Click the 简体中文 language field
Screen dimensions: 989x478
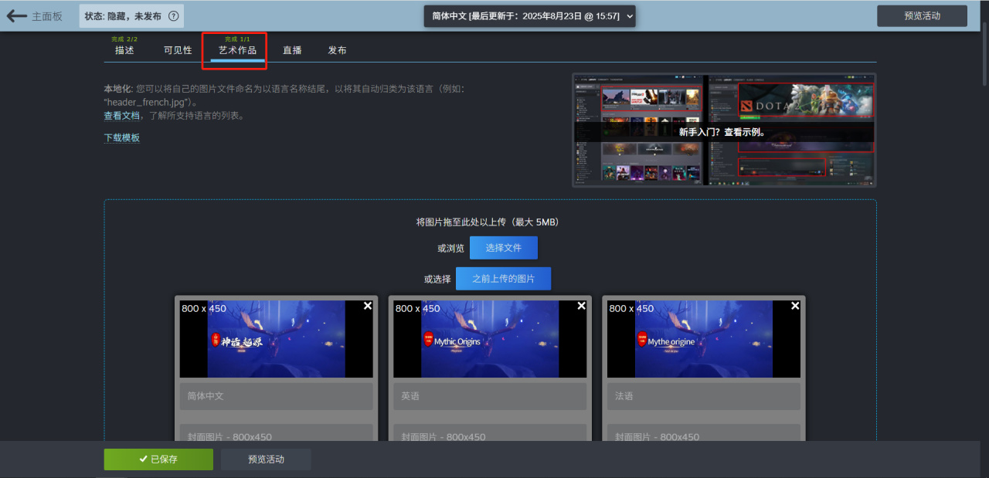point(277,396)
